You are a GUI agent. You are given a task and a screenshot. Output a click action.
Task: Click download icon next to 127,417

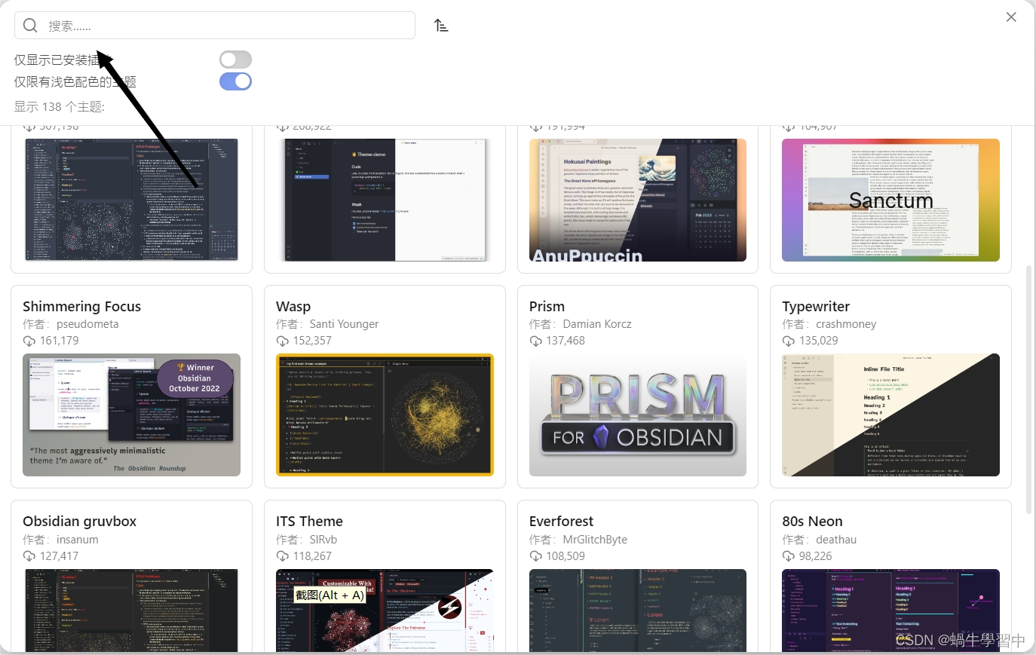29,556
